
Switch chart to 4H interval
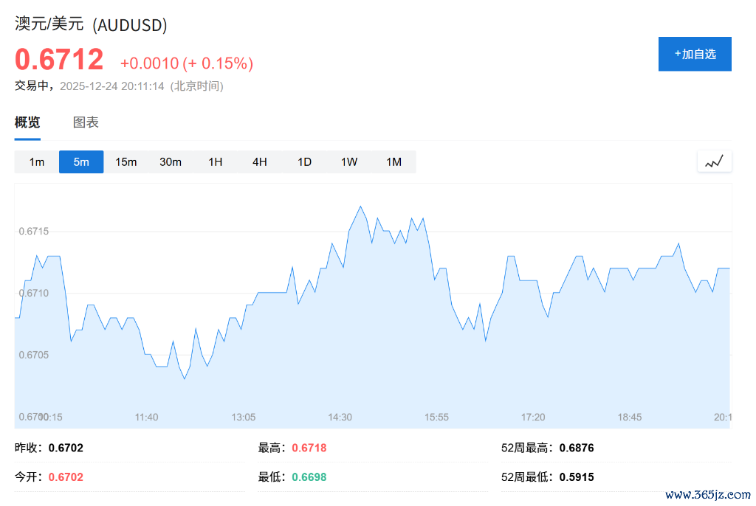click(x=260, y=162)
